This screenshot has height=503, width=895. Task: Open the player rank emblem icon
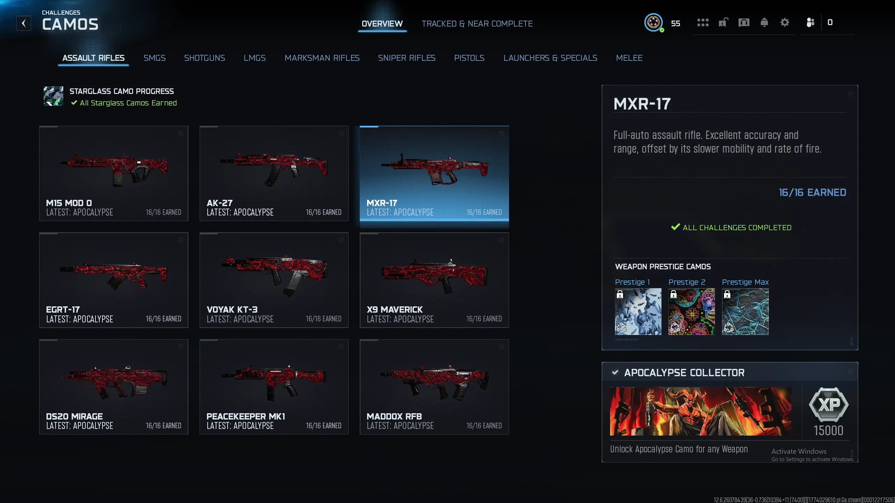[653, 23]
